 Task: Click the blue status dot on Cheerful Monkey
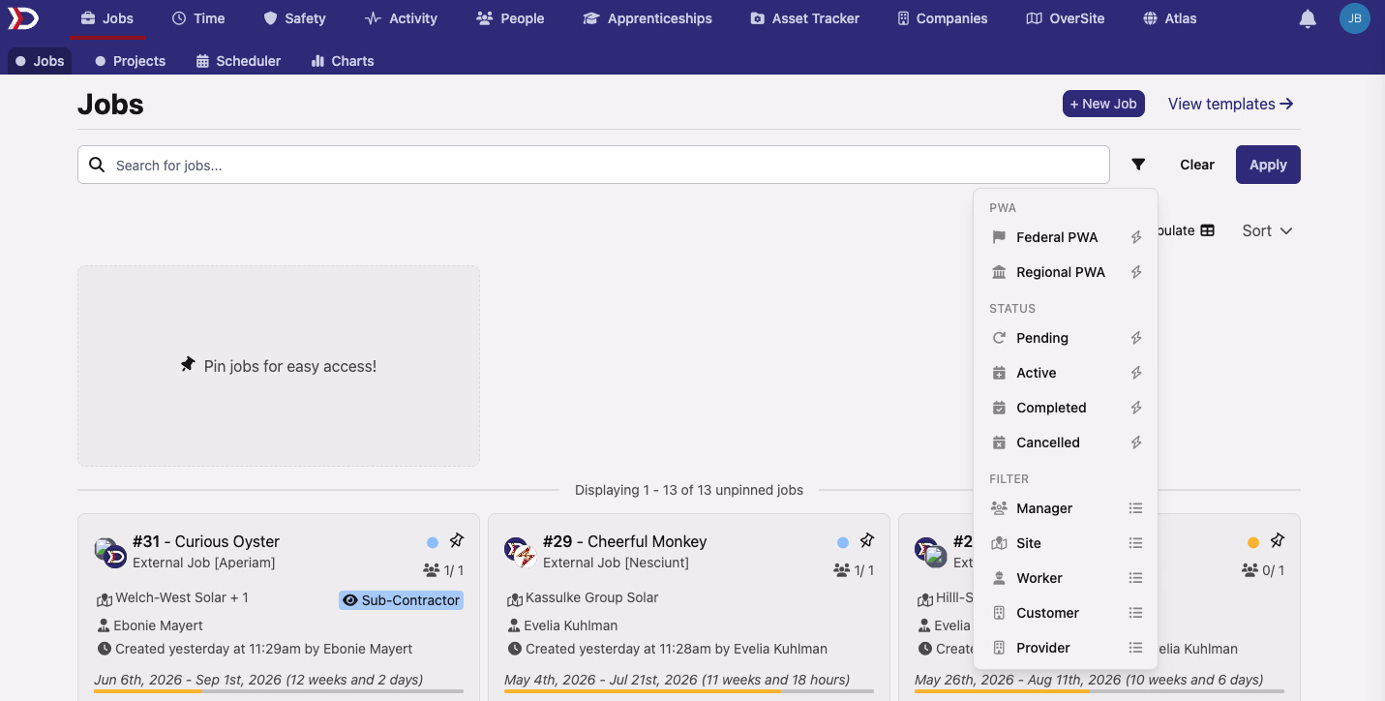point(843,542)
